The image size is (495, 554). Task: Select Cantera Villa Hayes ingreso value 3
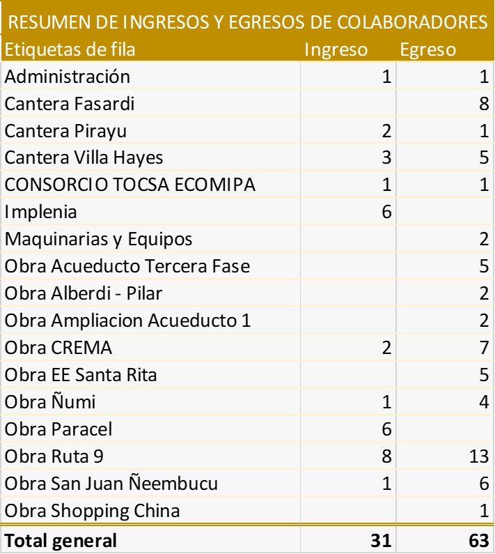pyautogui.click(x=386, y=157)
